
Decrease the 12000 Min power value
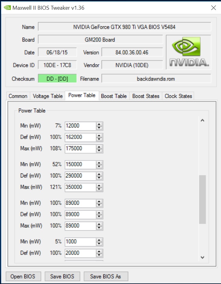pos(99,128)
